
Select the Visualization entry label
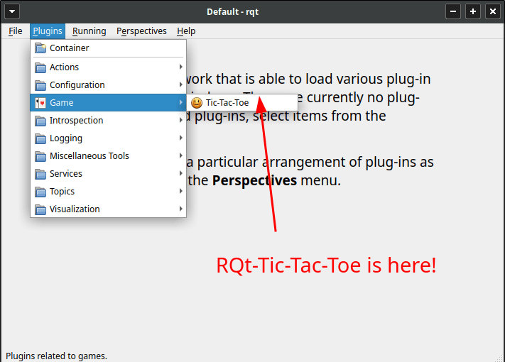coord(75,209)
